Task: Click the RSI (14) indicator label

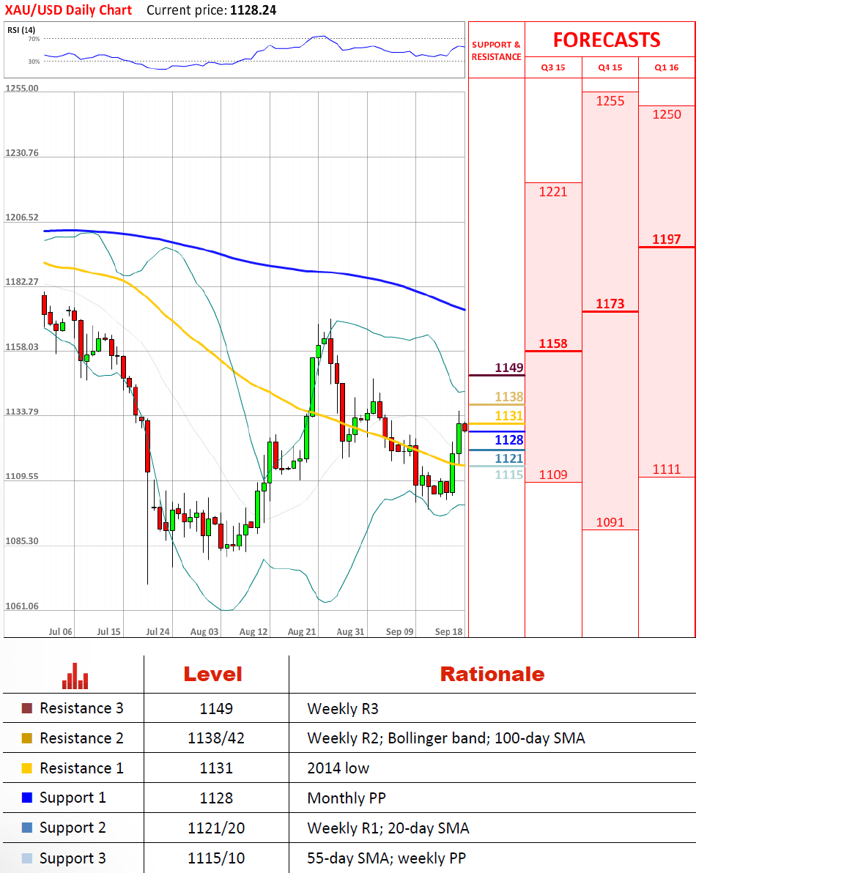Action: tap(21, 30)
